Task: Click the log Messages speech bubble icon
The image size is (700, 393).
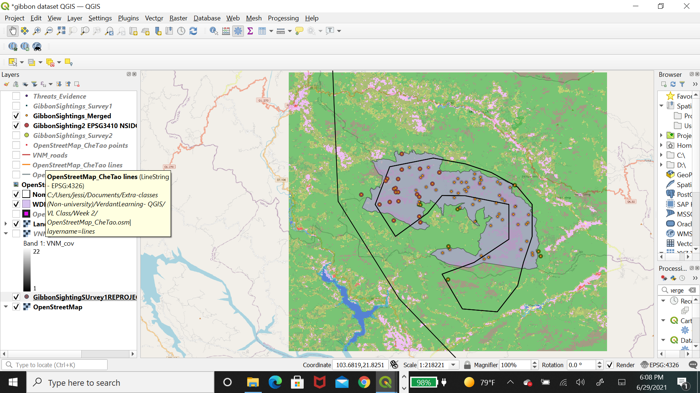Action: tap(693, 365)
